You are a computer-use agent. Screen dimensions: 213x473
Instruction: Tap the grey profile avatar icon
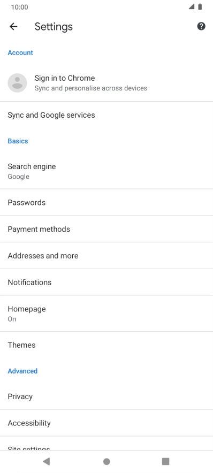pyautogui.click(x=17, y=83)
